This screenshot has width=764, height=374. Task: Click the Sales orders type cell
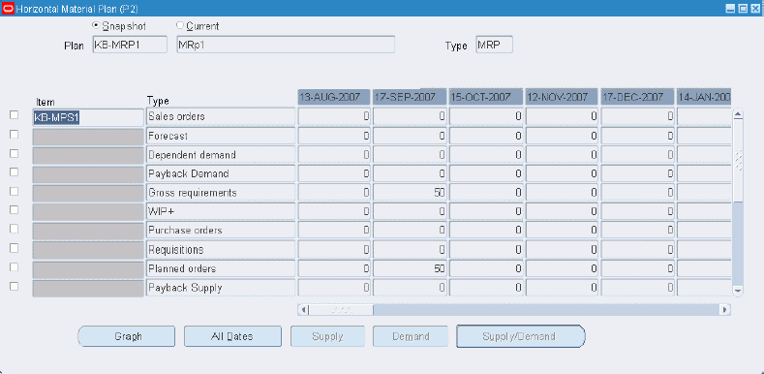[x=221, y=117]
